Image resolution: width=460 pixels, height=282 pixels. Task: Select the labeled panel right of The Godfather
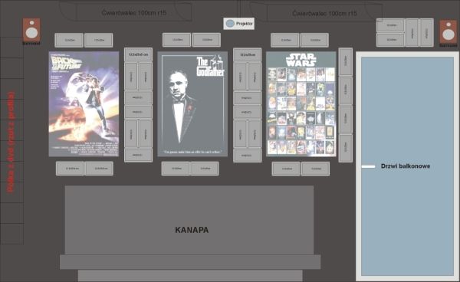tap(248, 55)
